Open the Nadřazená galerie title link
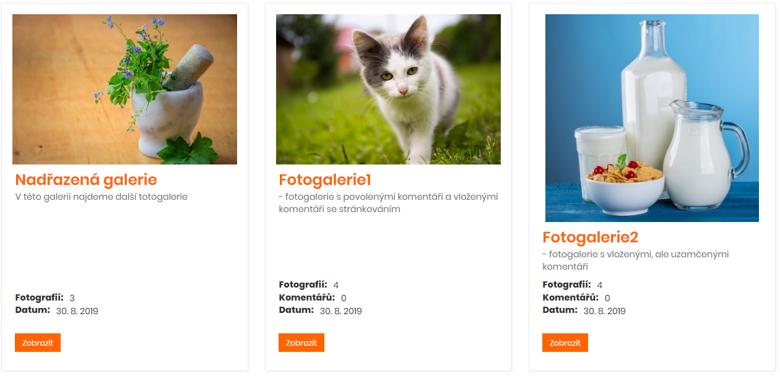The width and height of the screenshot is (780, 376). (x=86, y=180)
